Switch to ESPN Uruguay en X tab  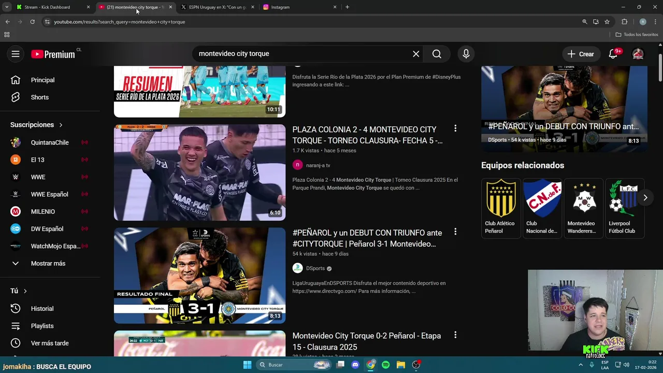click(218, 7)
